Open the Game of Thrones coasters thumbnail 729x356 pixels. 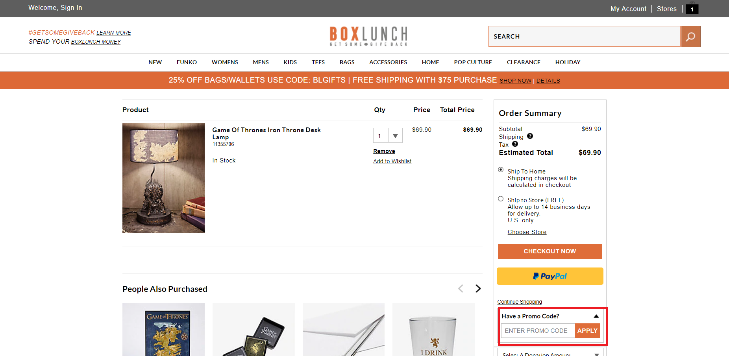coord(253,330)
